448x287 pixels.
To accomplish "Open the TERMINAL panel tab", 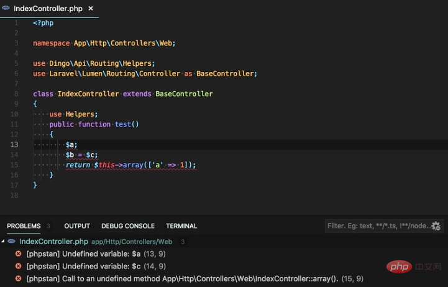I will point(181,226).
